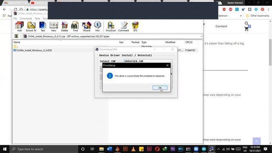Image resolution: width=272 pixels, height=153 pixels.
Task: Click the SFX toolbar icon
Action: point(135,26)
